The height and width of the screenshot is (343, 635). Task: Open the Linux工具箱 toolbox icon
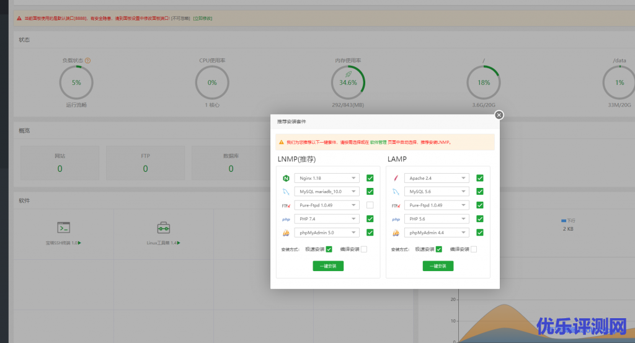pos(164,227)
